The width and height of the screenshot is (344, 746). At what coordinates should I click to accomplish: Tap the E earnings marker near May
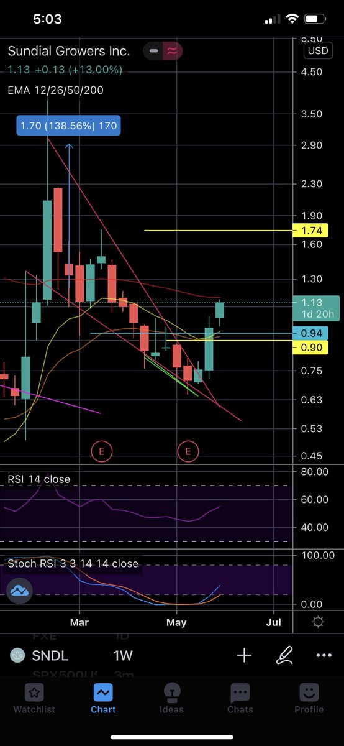click(188, 451)
